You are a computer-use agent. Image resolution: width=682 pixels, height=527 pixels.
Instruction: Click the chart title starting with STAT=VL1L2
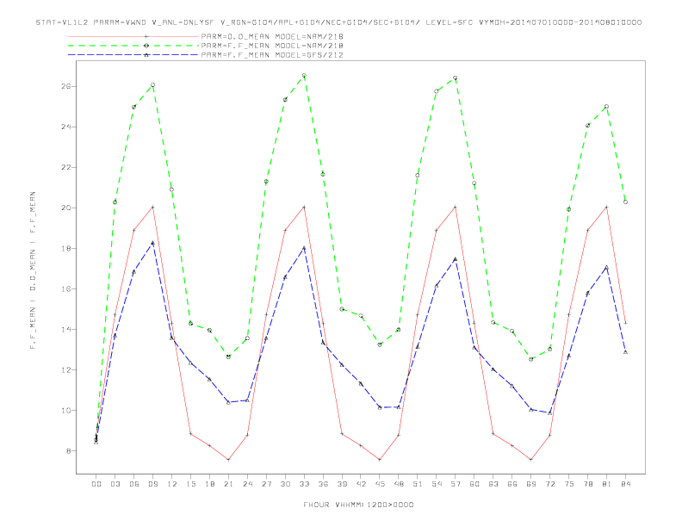click(x=338, y=22)
